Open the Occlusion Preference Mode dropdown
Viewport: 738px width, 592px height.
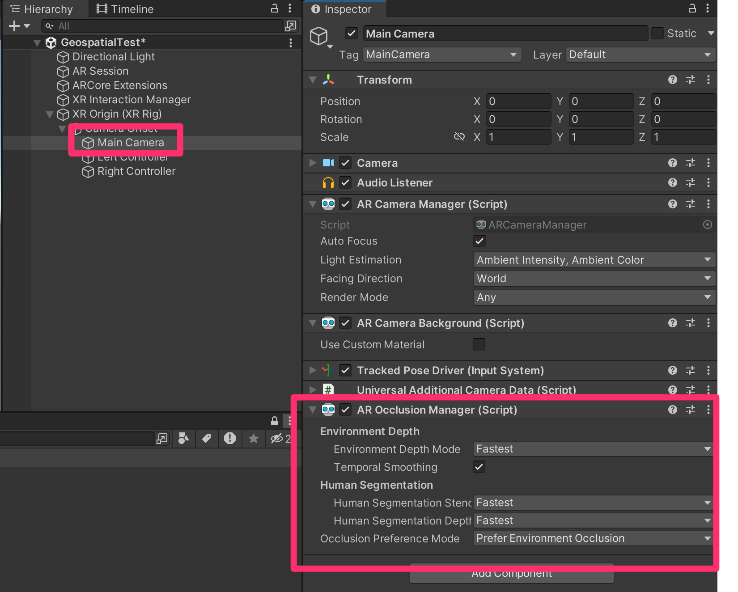point(593,538)
